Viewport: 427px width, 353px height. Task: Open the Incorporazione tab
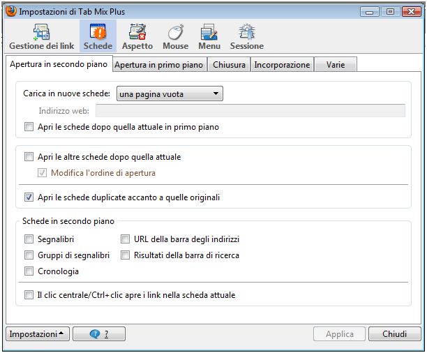coord(282,65)
